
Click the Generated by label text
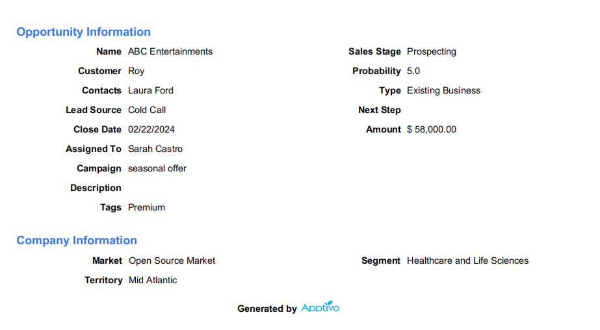point(267,309)
